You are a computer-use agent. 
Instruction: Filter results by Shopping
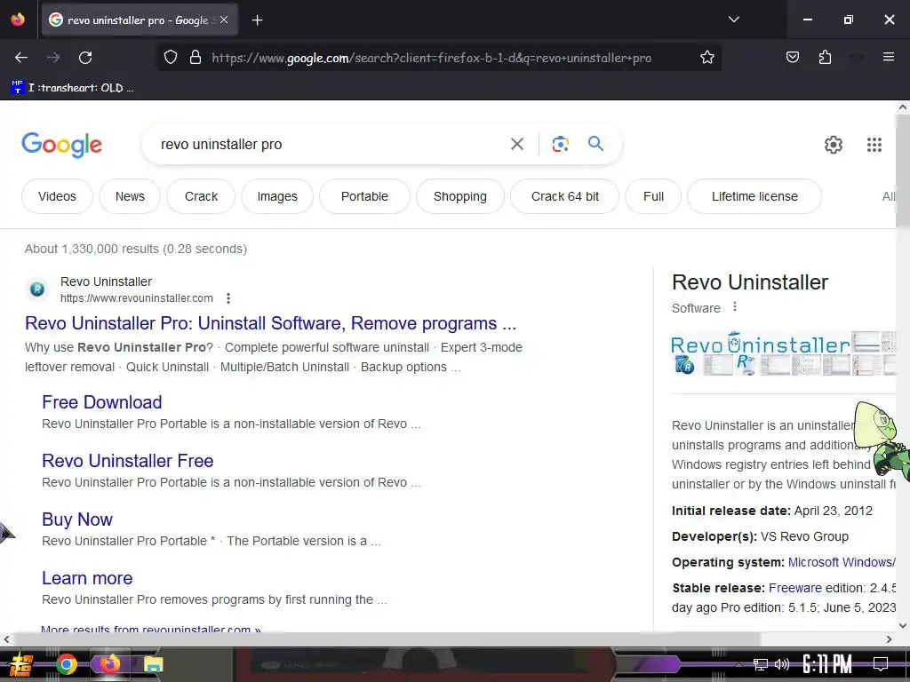[460, 196]
